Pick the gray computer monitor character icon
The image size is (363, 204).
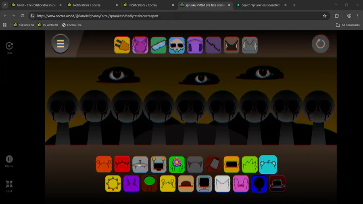pyautogui.click(x=204, y=184)
